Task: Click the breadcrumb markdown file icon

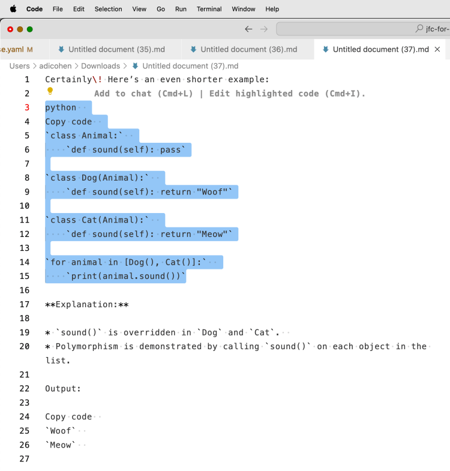Action: click(136, 66)
